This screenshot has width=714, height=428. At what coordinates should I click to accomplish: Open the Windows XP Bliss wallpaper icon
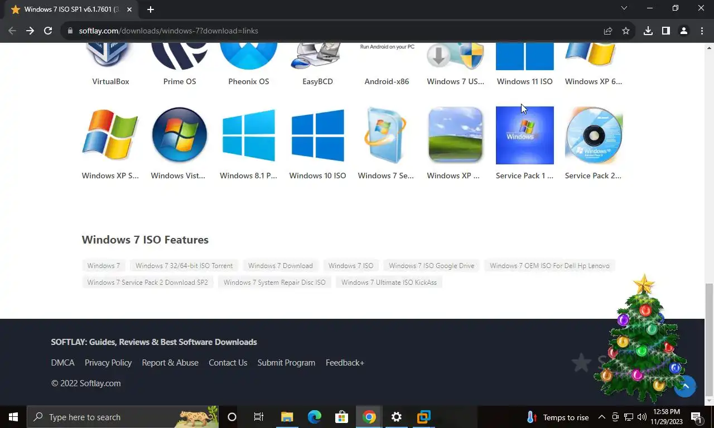[456, 135]
